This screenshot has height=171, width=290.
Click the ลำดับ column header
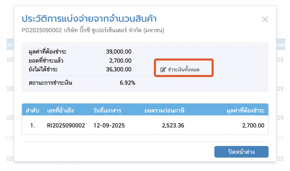tap(33, 110)
